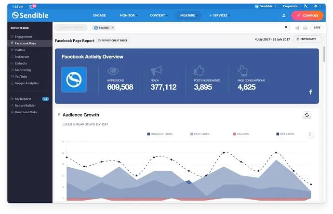Open the settings gear dropdown
Viewport: 333px width, 214px height.
(318, 6)
